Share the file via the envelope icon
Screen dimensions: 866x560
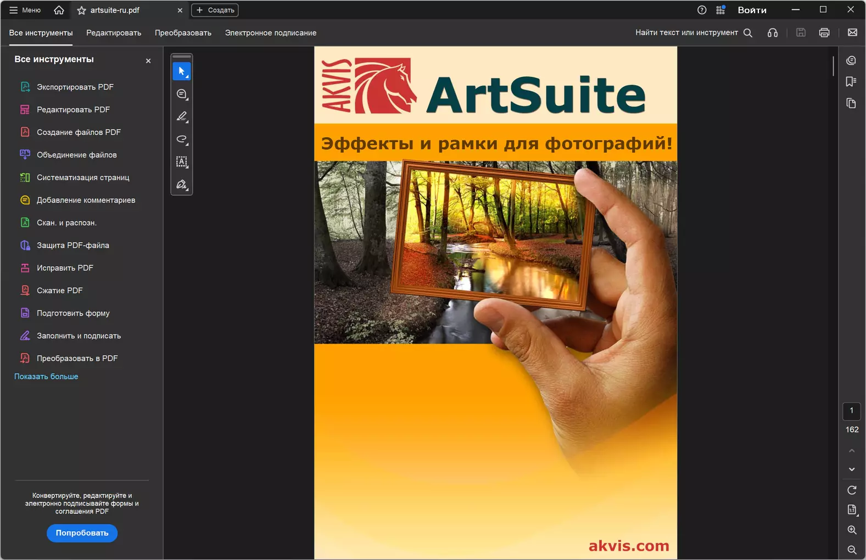[852, 33]
